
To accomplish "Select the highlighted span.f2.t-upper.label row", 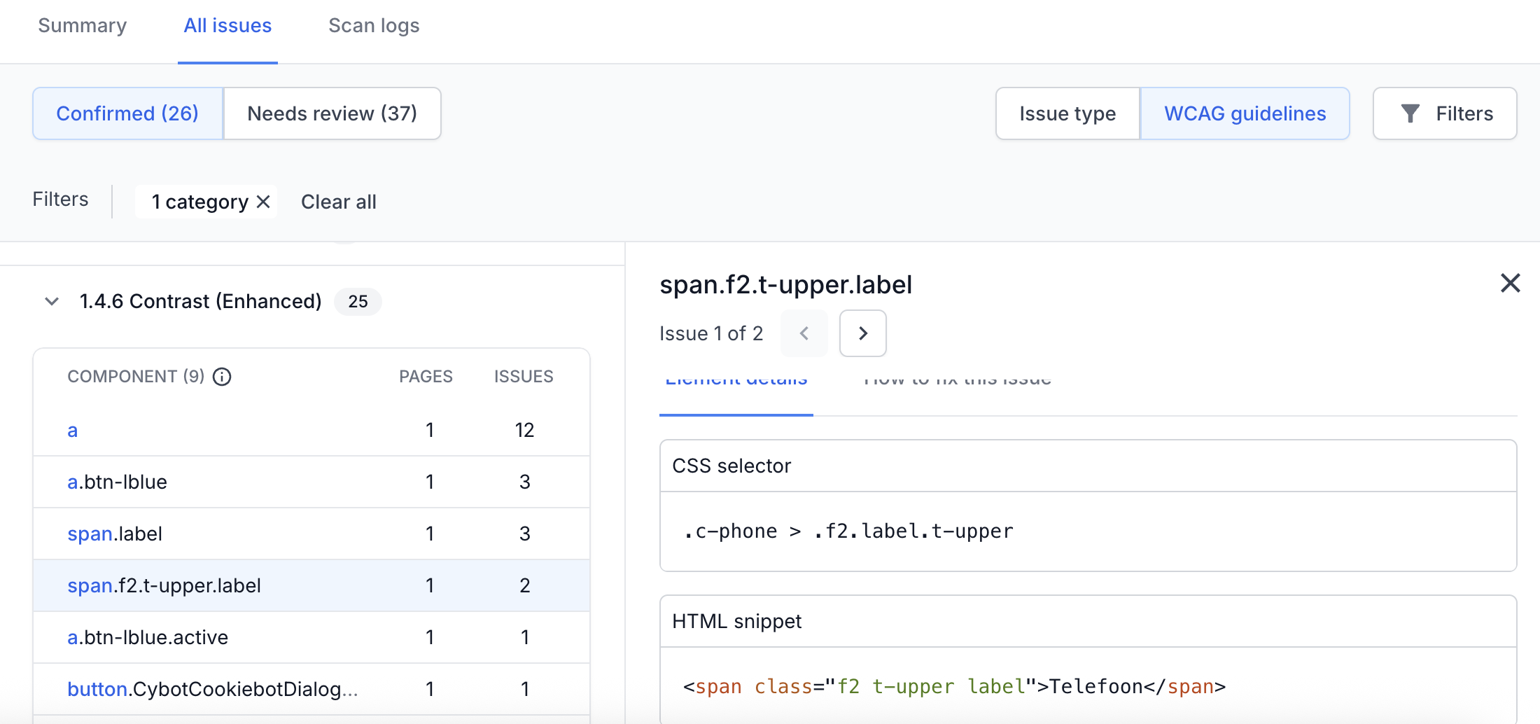I will tap(164, 585).
